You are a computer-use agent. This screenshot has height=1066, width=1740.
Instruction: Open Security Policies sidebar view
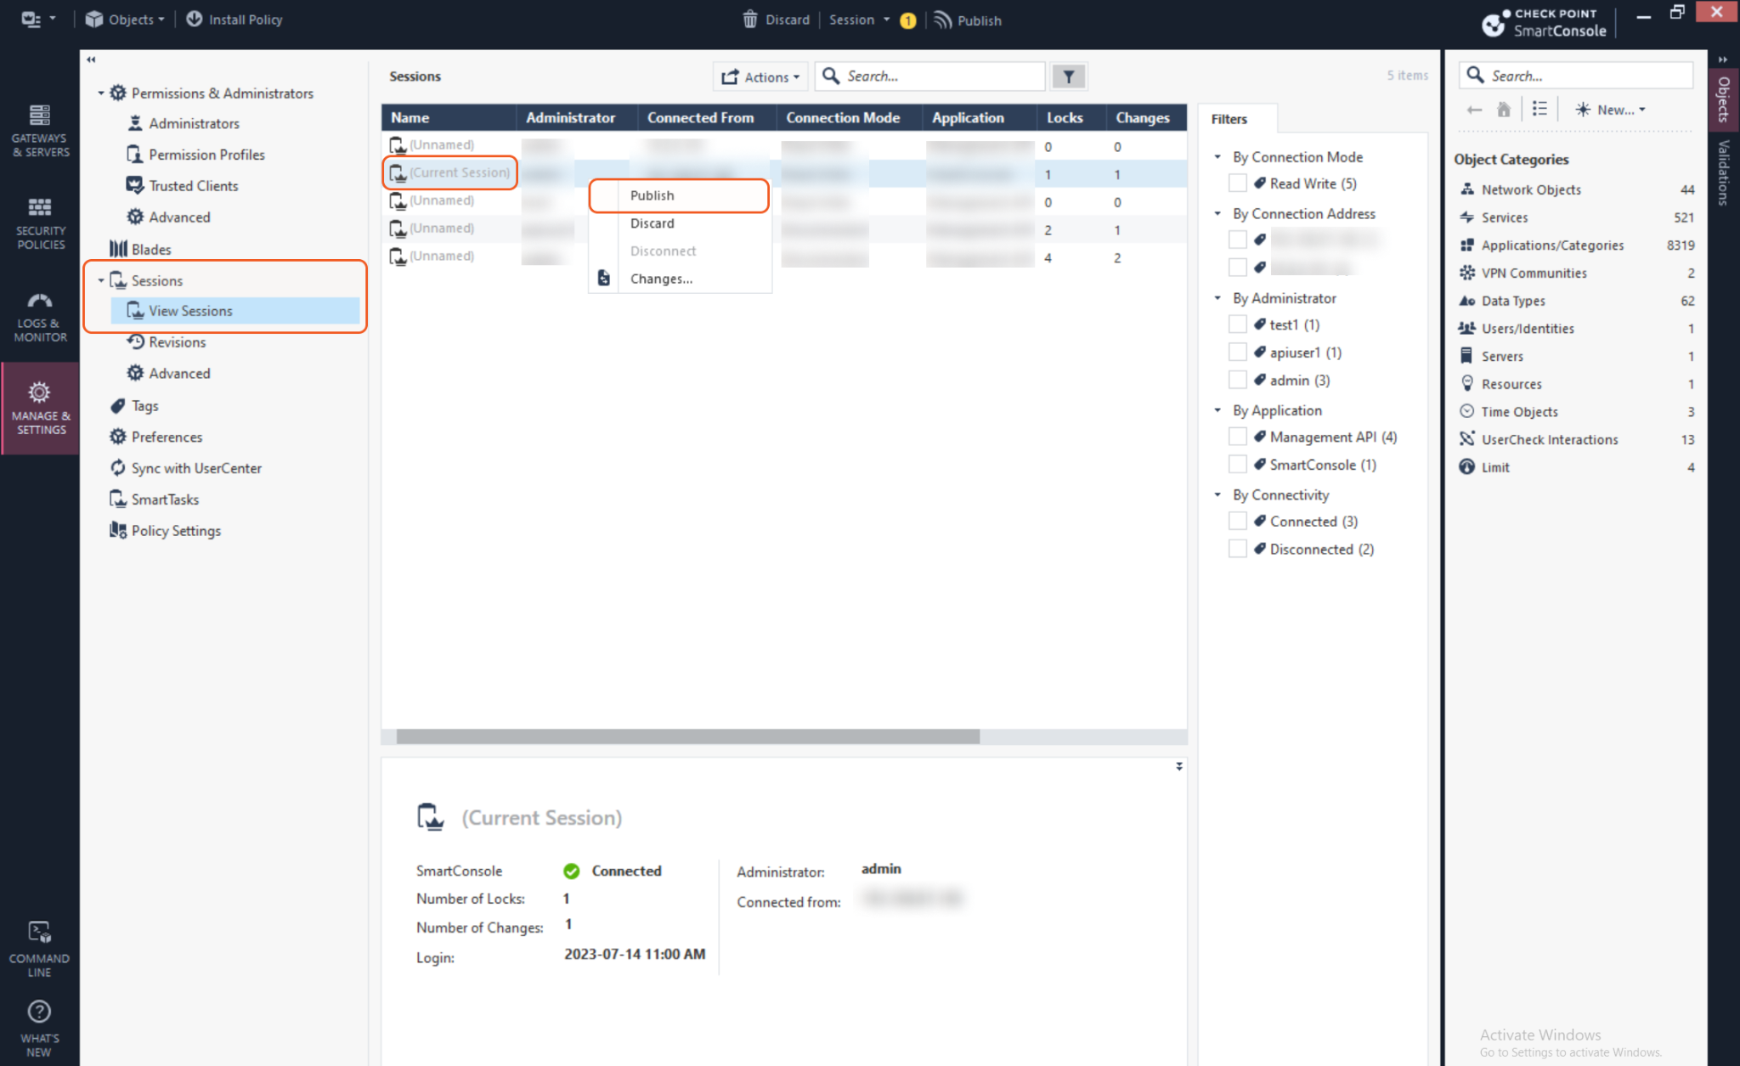40,223
